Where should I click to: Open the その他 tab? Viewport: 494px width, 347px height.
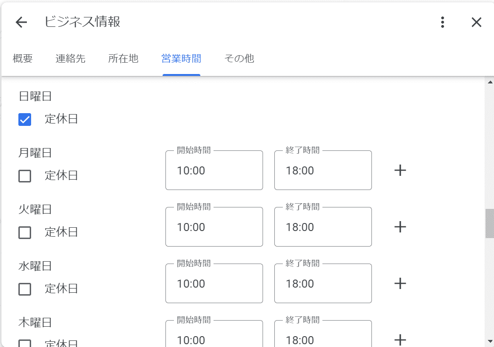pos(239,58)
